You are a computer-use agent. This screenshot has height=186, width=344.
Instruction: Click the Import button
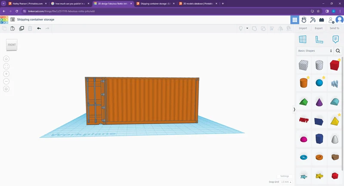pos(303,28)
